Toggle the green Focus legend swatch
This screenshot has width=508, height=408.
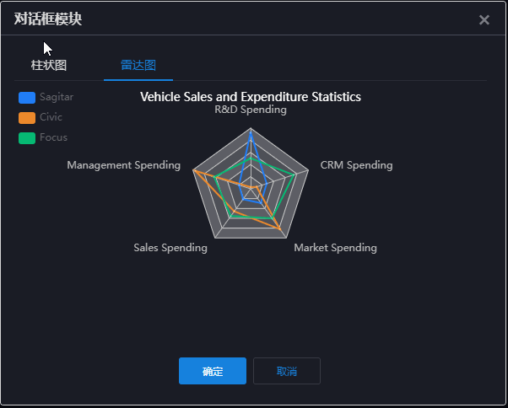(26, 137)
